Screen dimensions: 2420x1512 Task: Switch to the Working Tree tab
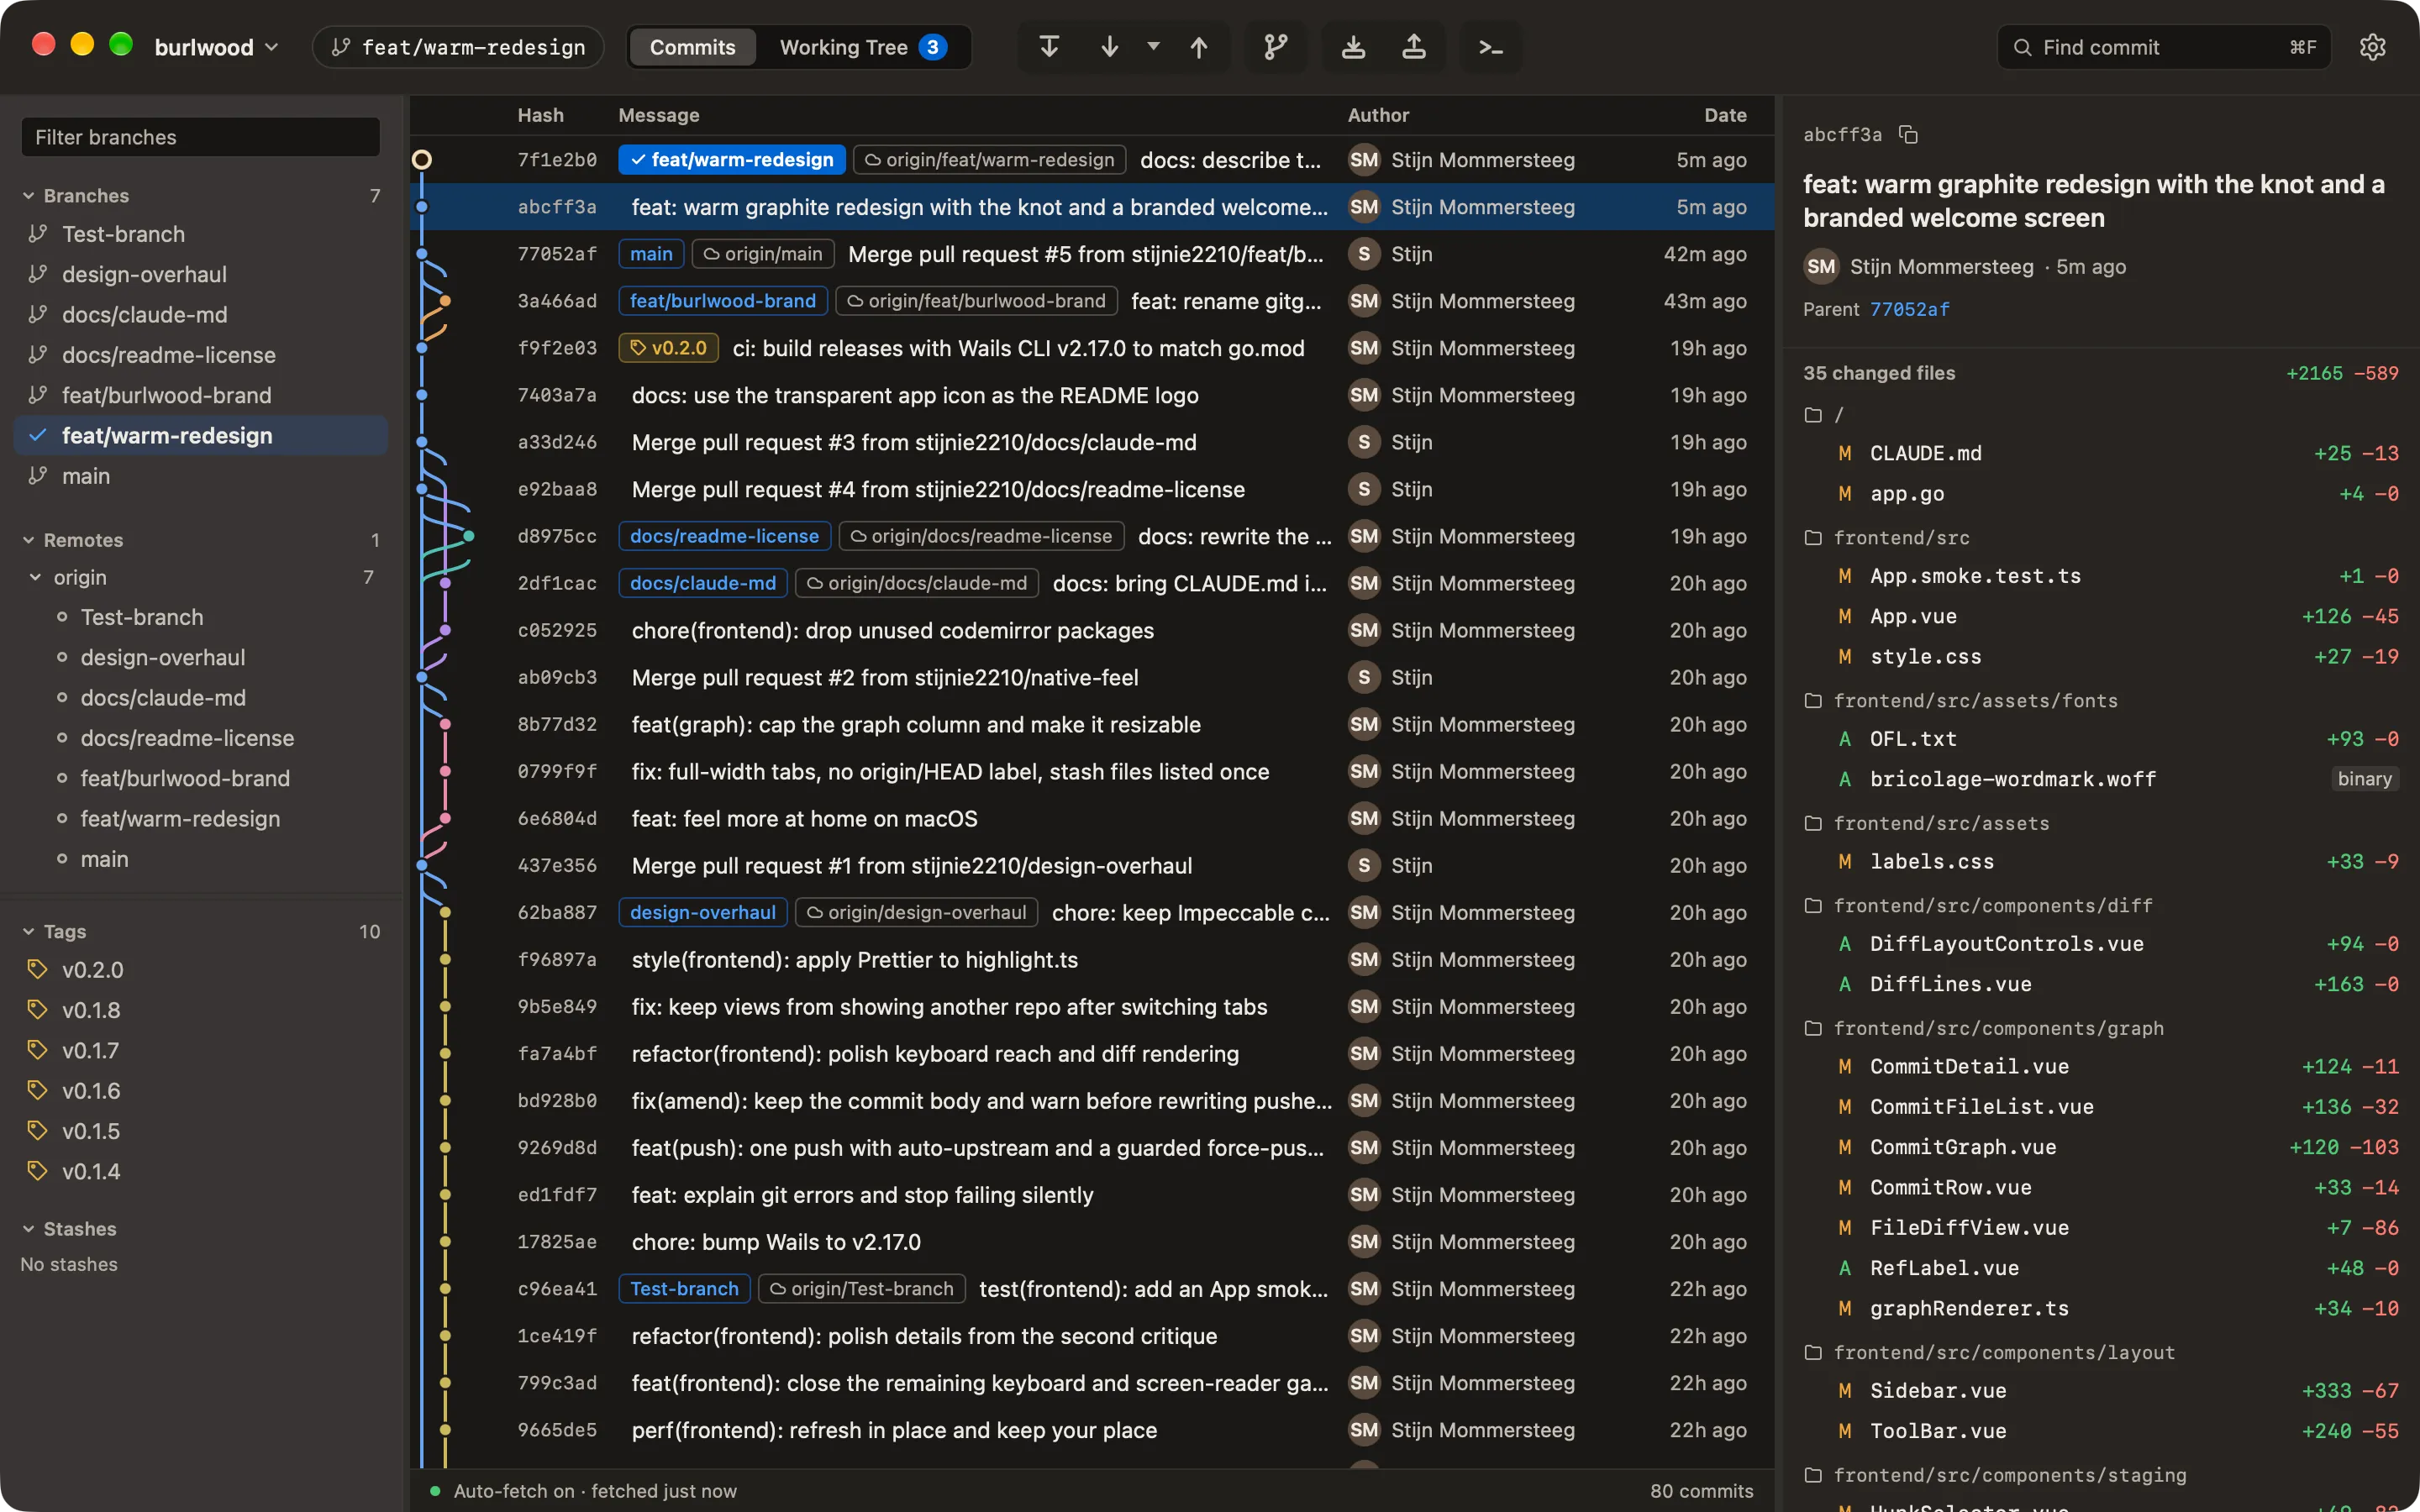[862, 47]
